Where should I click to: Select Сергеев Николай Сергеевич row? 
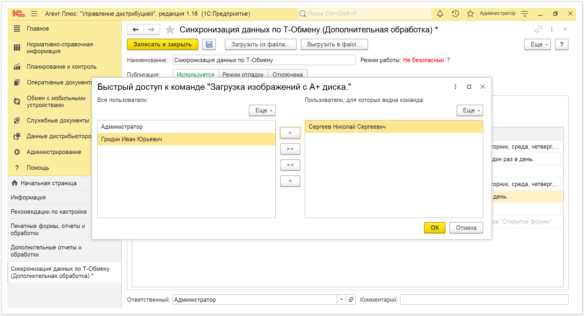394,127
